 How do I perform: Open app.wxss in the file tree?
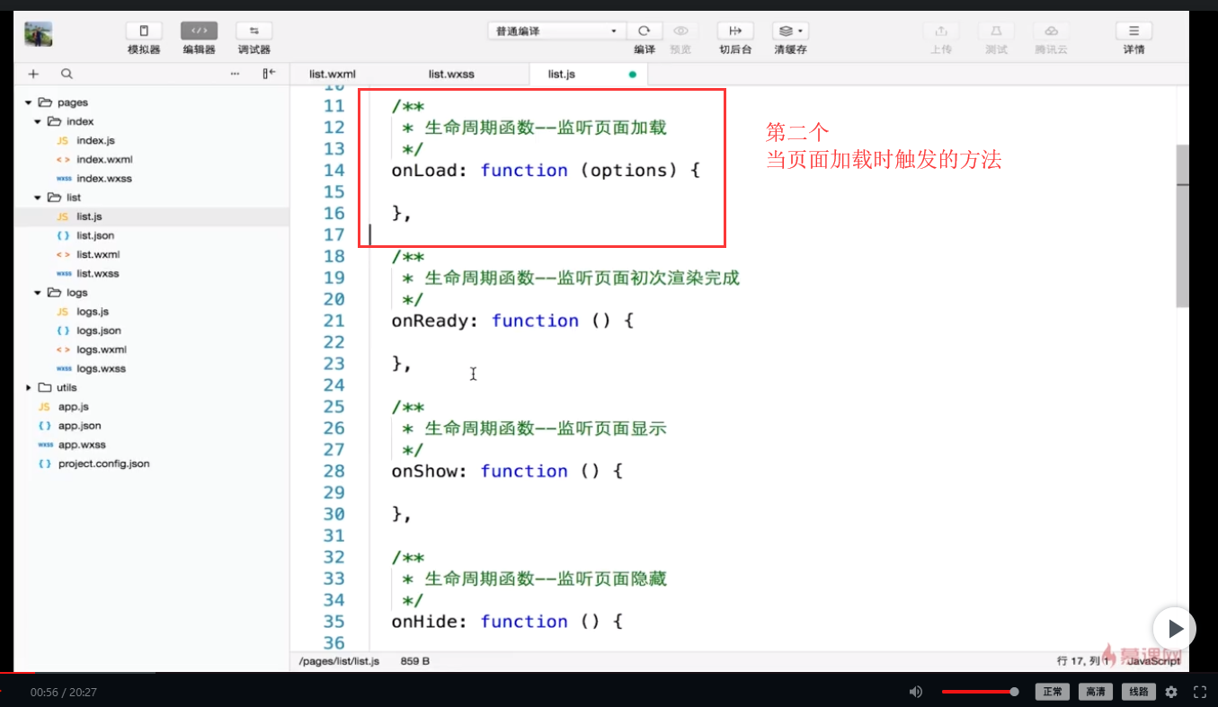[x=82, y=445]
